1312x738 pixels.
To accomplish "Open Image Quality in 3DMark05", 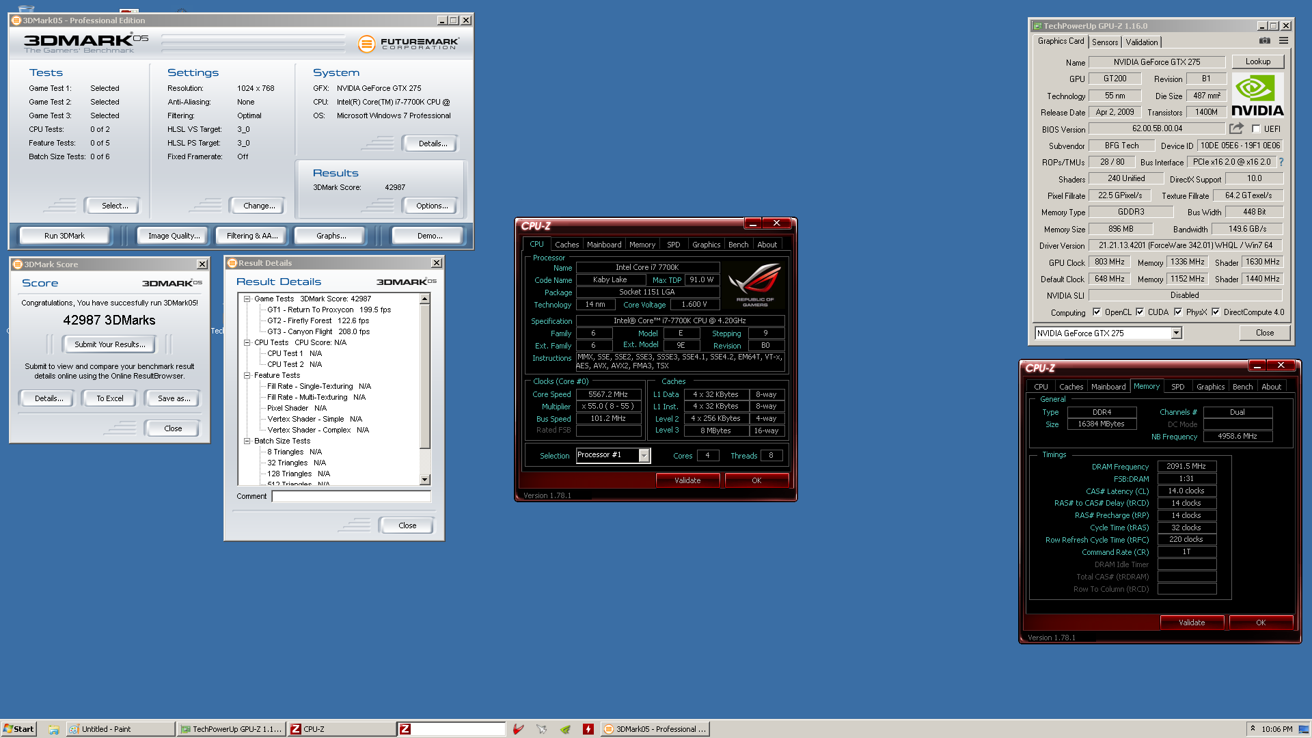I will (x=174, y=236).
